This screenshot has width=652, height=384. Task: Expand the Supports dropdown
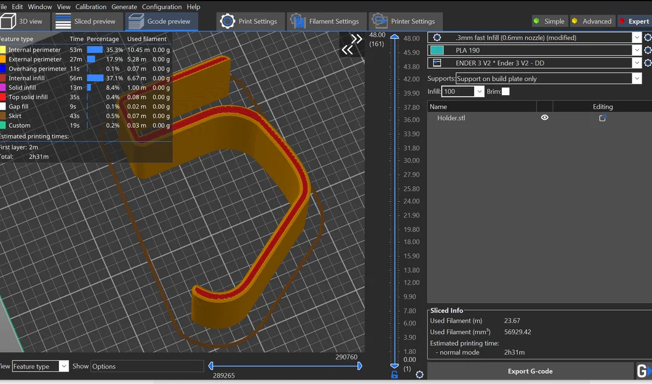click(636, 79)
